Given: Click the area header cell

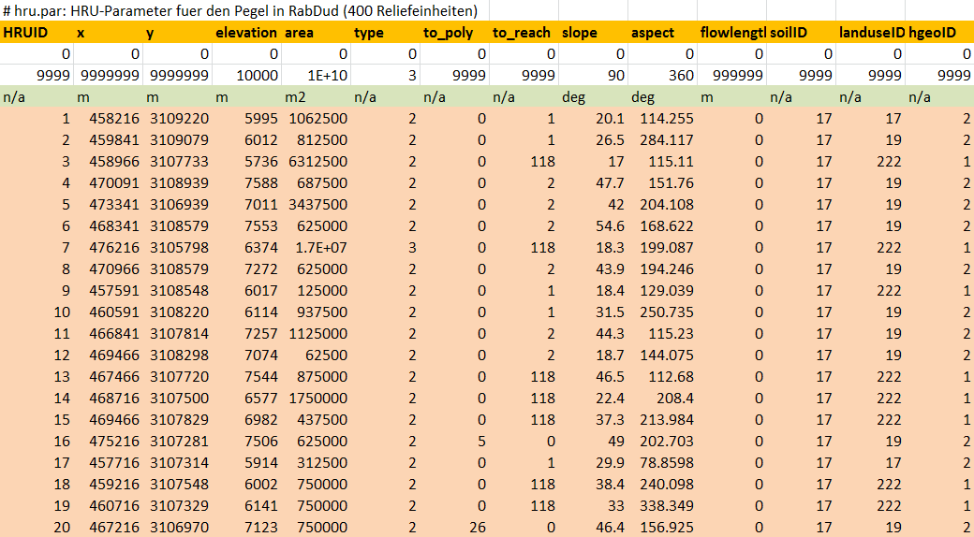Looking at the screenshot, I should pyautogui.click(x=317, y=33).
